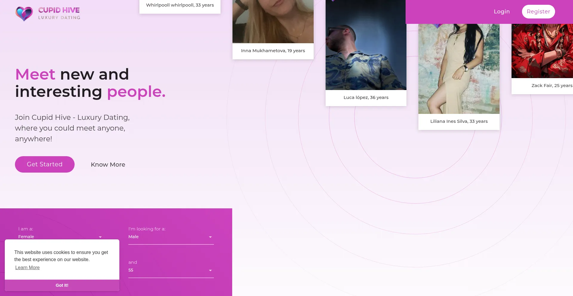This screenshot has height=296, width=573.
Task: Open the Login page
Action: tap(502, 12)
